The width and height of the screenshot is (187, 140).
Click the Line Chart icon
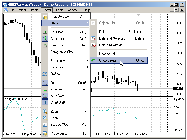click(45, 45)
